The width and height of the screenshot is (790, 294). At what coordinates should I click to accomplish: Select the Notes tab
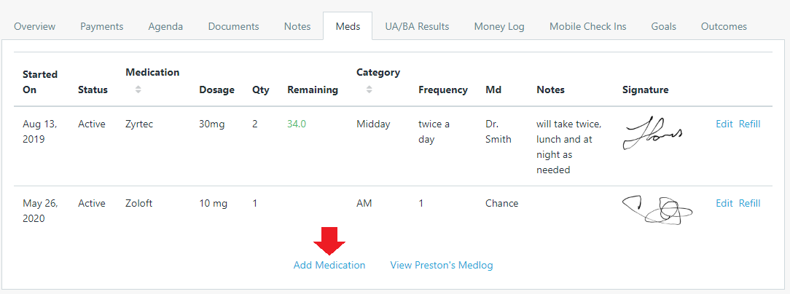coord(297,26)
